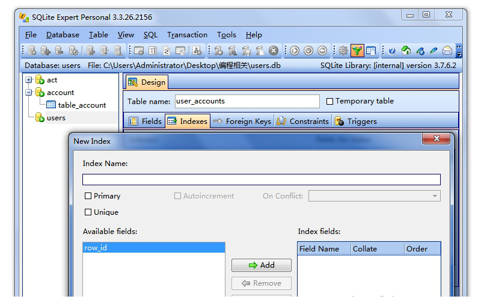Open the Table menu

click(x=99, y=35)
